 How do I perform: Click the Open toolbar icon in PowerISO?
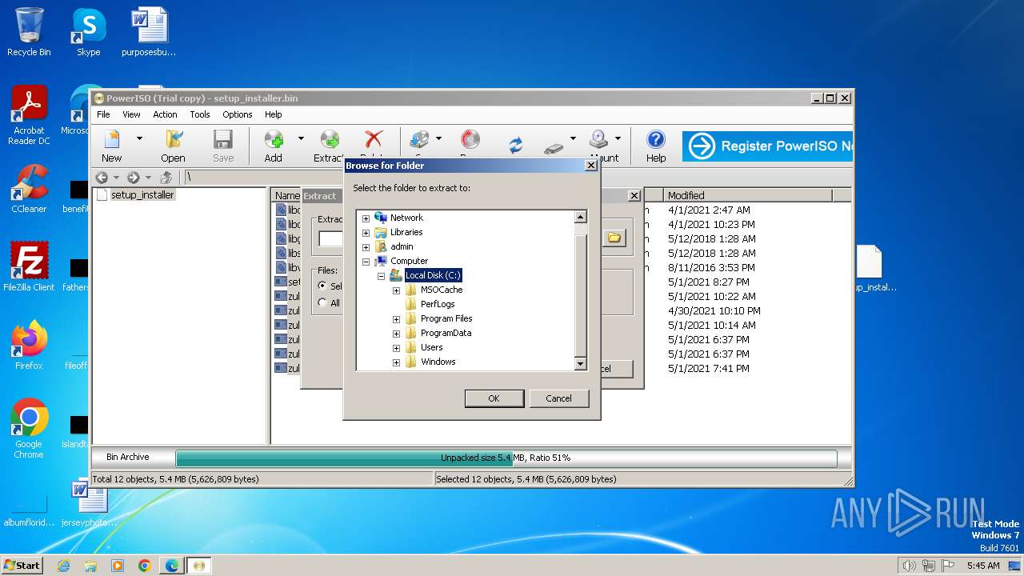click(x=174, y=140)
